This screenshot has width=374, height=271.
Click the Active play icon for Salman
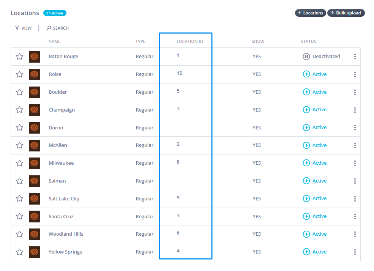[x=306, y=181]
